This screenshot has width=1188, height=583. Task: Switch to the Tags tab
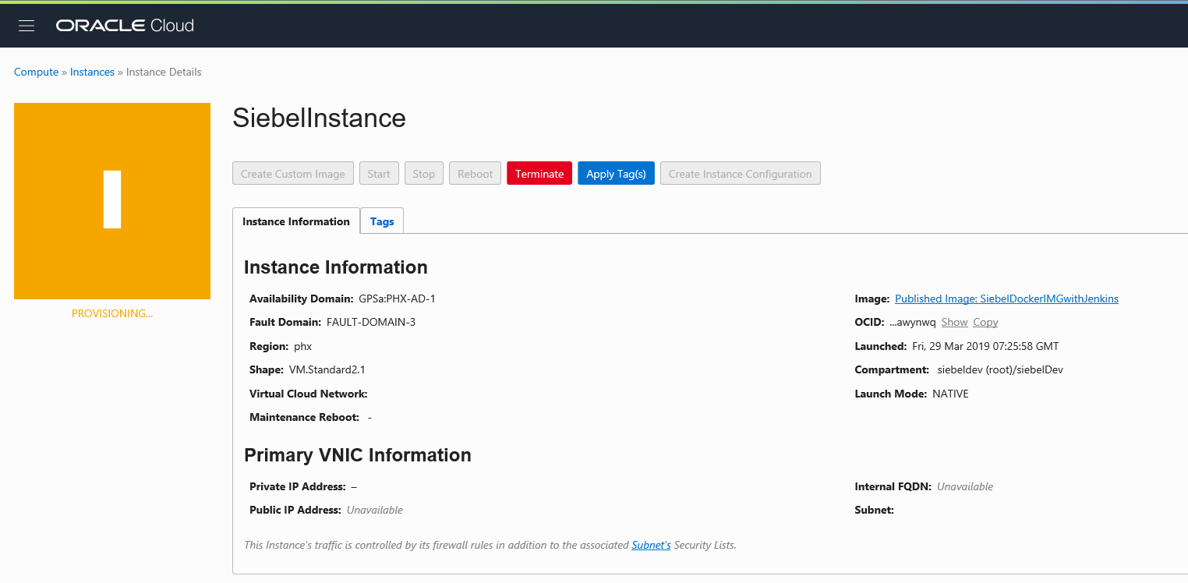tap(381, 221)
